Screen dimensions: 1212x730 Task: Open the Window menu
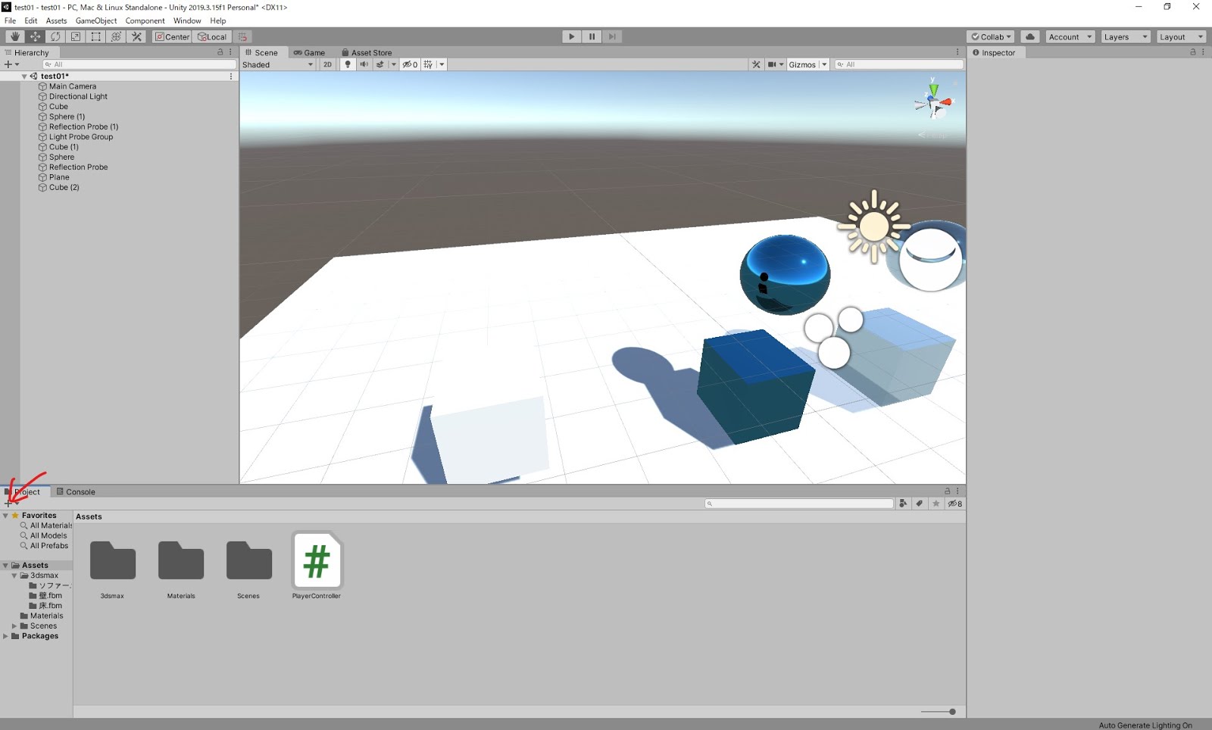point(187,20)
